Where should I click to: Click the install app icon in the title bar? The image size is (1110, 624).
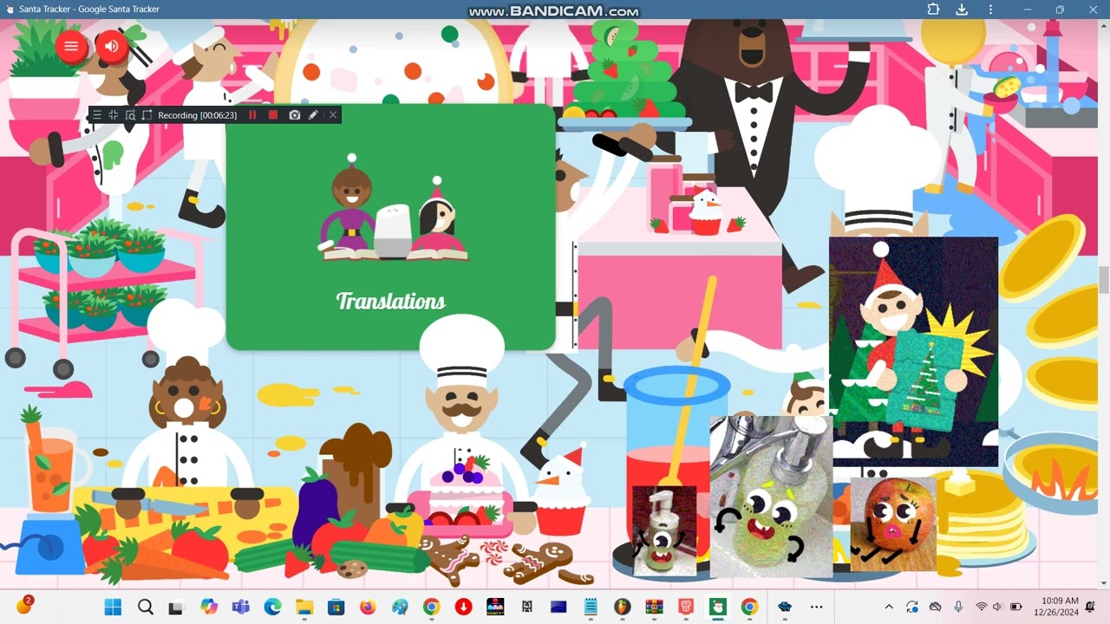pyautogui.click(x=962, y=10)
